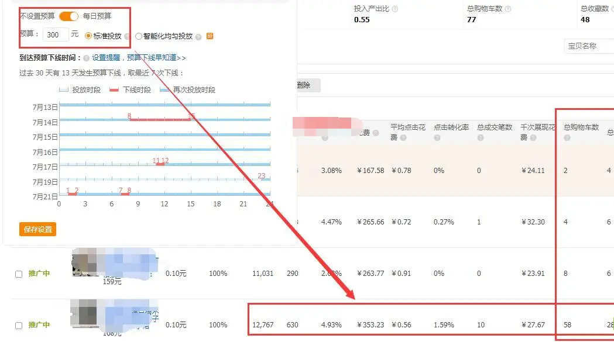
Task: Check the box for the 12,767 impressions row
Action: tap(19, 325)
